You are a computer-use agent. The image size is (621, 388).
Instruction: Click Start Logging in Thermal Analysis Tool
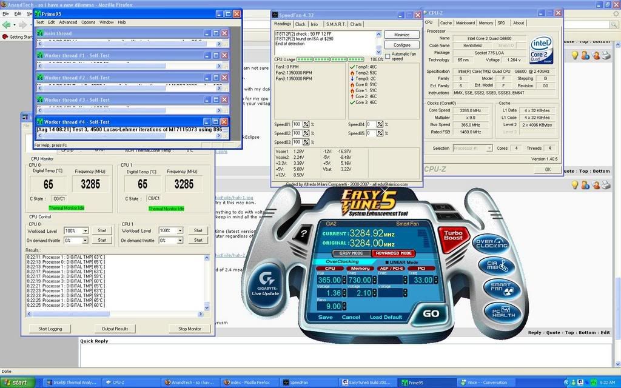coord(50,329)
